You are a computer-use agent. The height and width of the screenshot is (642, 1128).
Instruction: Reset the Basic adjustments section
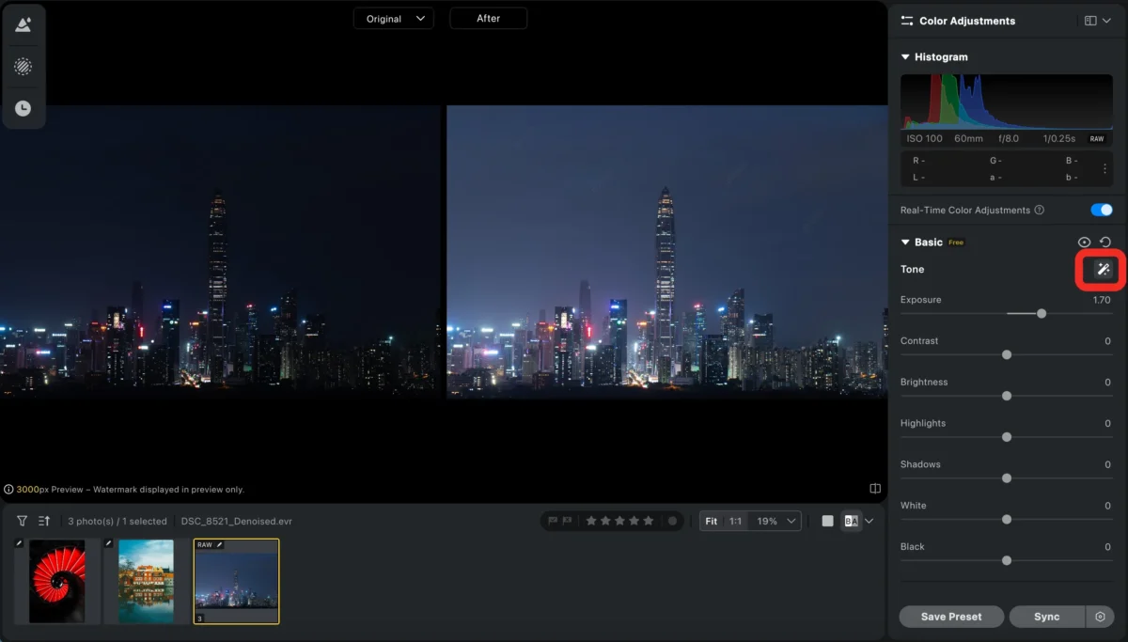point(1104,242)
